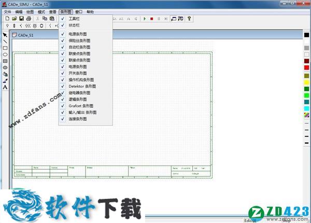Paste using the clipboard icon
Image resolution: width=311 pixels, height=223 pixels.
(x=52, y=19)
